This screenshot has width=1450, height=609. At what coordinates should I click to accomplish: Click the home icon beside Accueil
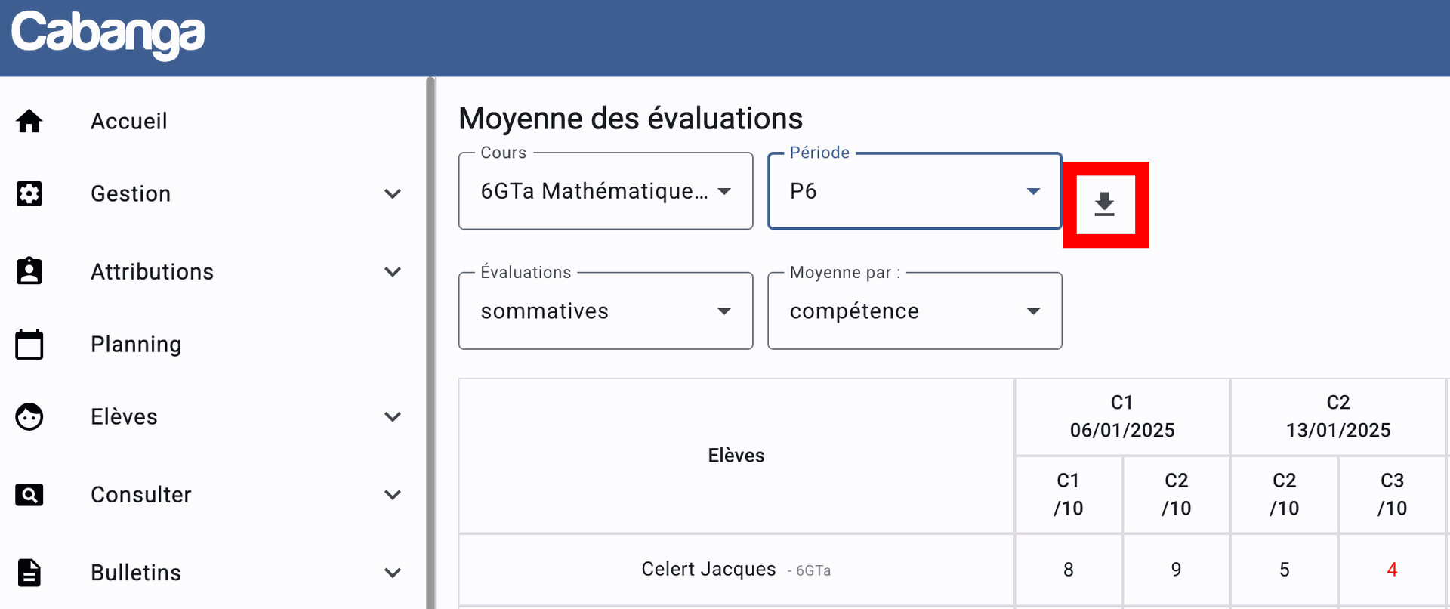tap(29, 121)
